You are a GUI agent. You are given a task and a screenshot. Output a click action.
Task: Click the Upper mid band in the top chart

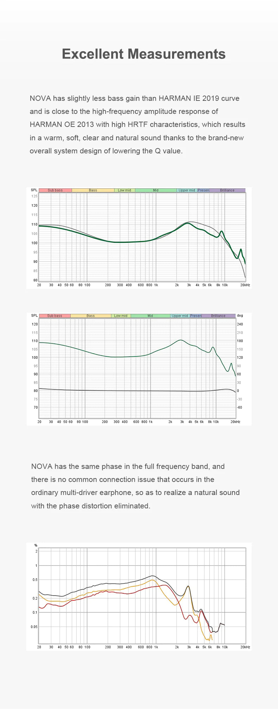pos(187,190)
